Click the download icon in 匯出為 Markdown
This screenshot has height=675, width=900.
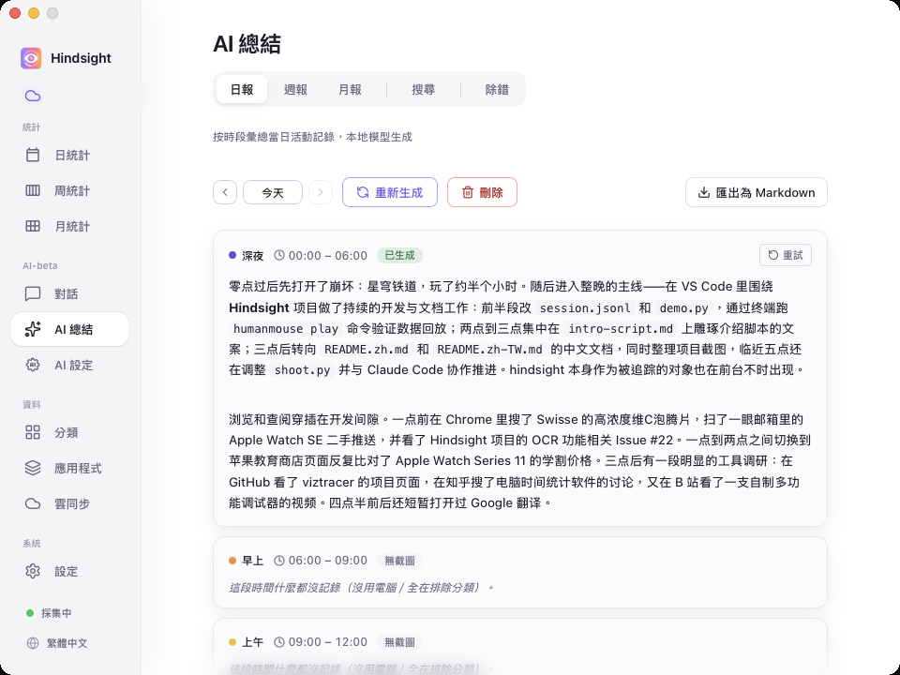tap(704, 192)
